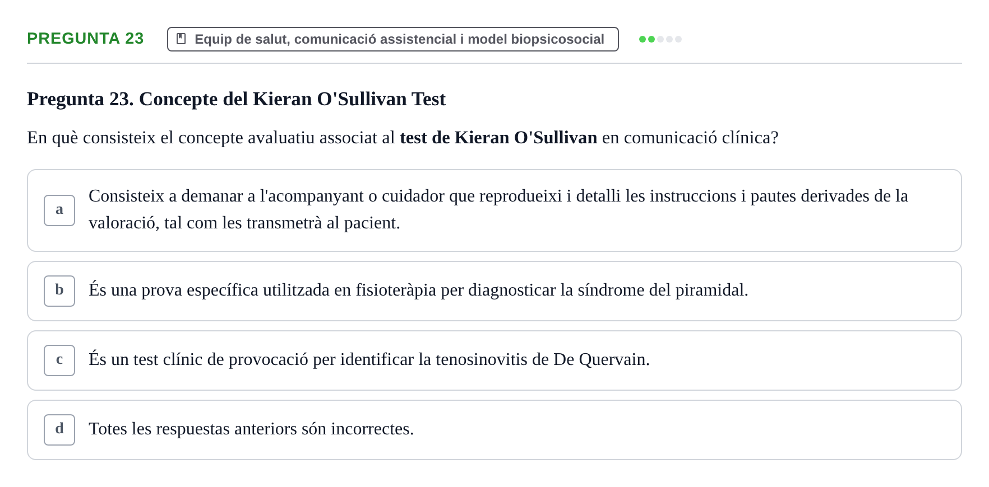This screenshot has width=989, height=487.
Task: Choose answer mentioning síndrome del piramidal
Action: point(494,291)
